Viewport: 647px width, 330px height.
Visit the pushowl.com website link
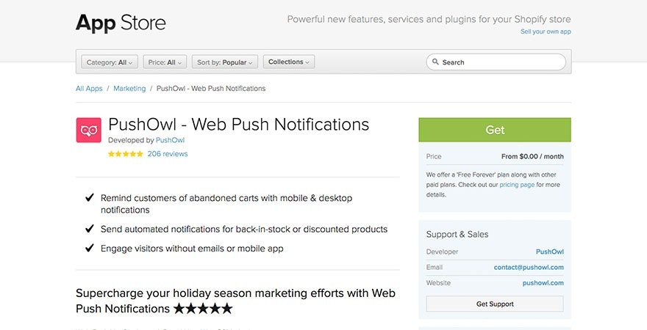(543, 283)
